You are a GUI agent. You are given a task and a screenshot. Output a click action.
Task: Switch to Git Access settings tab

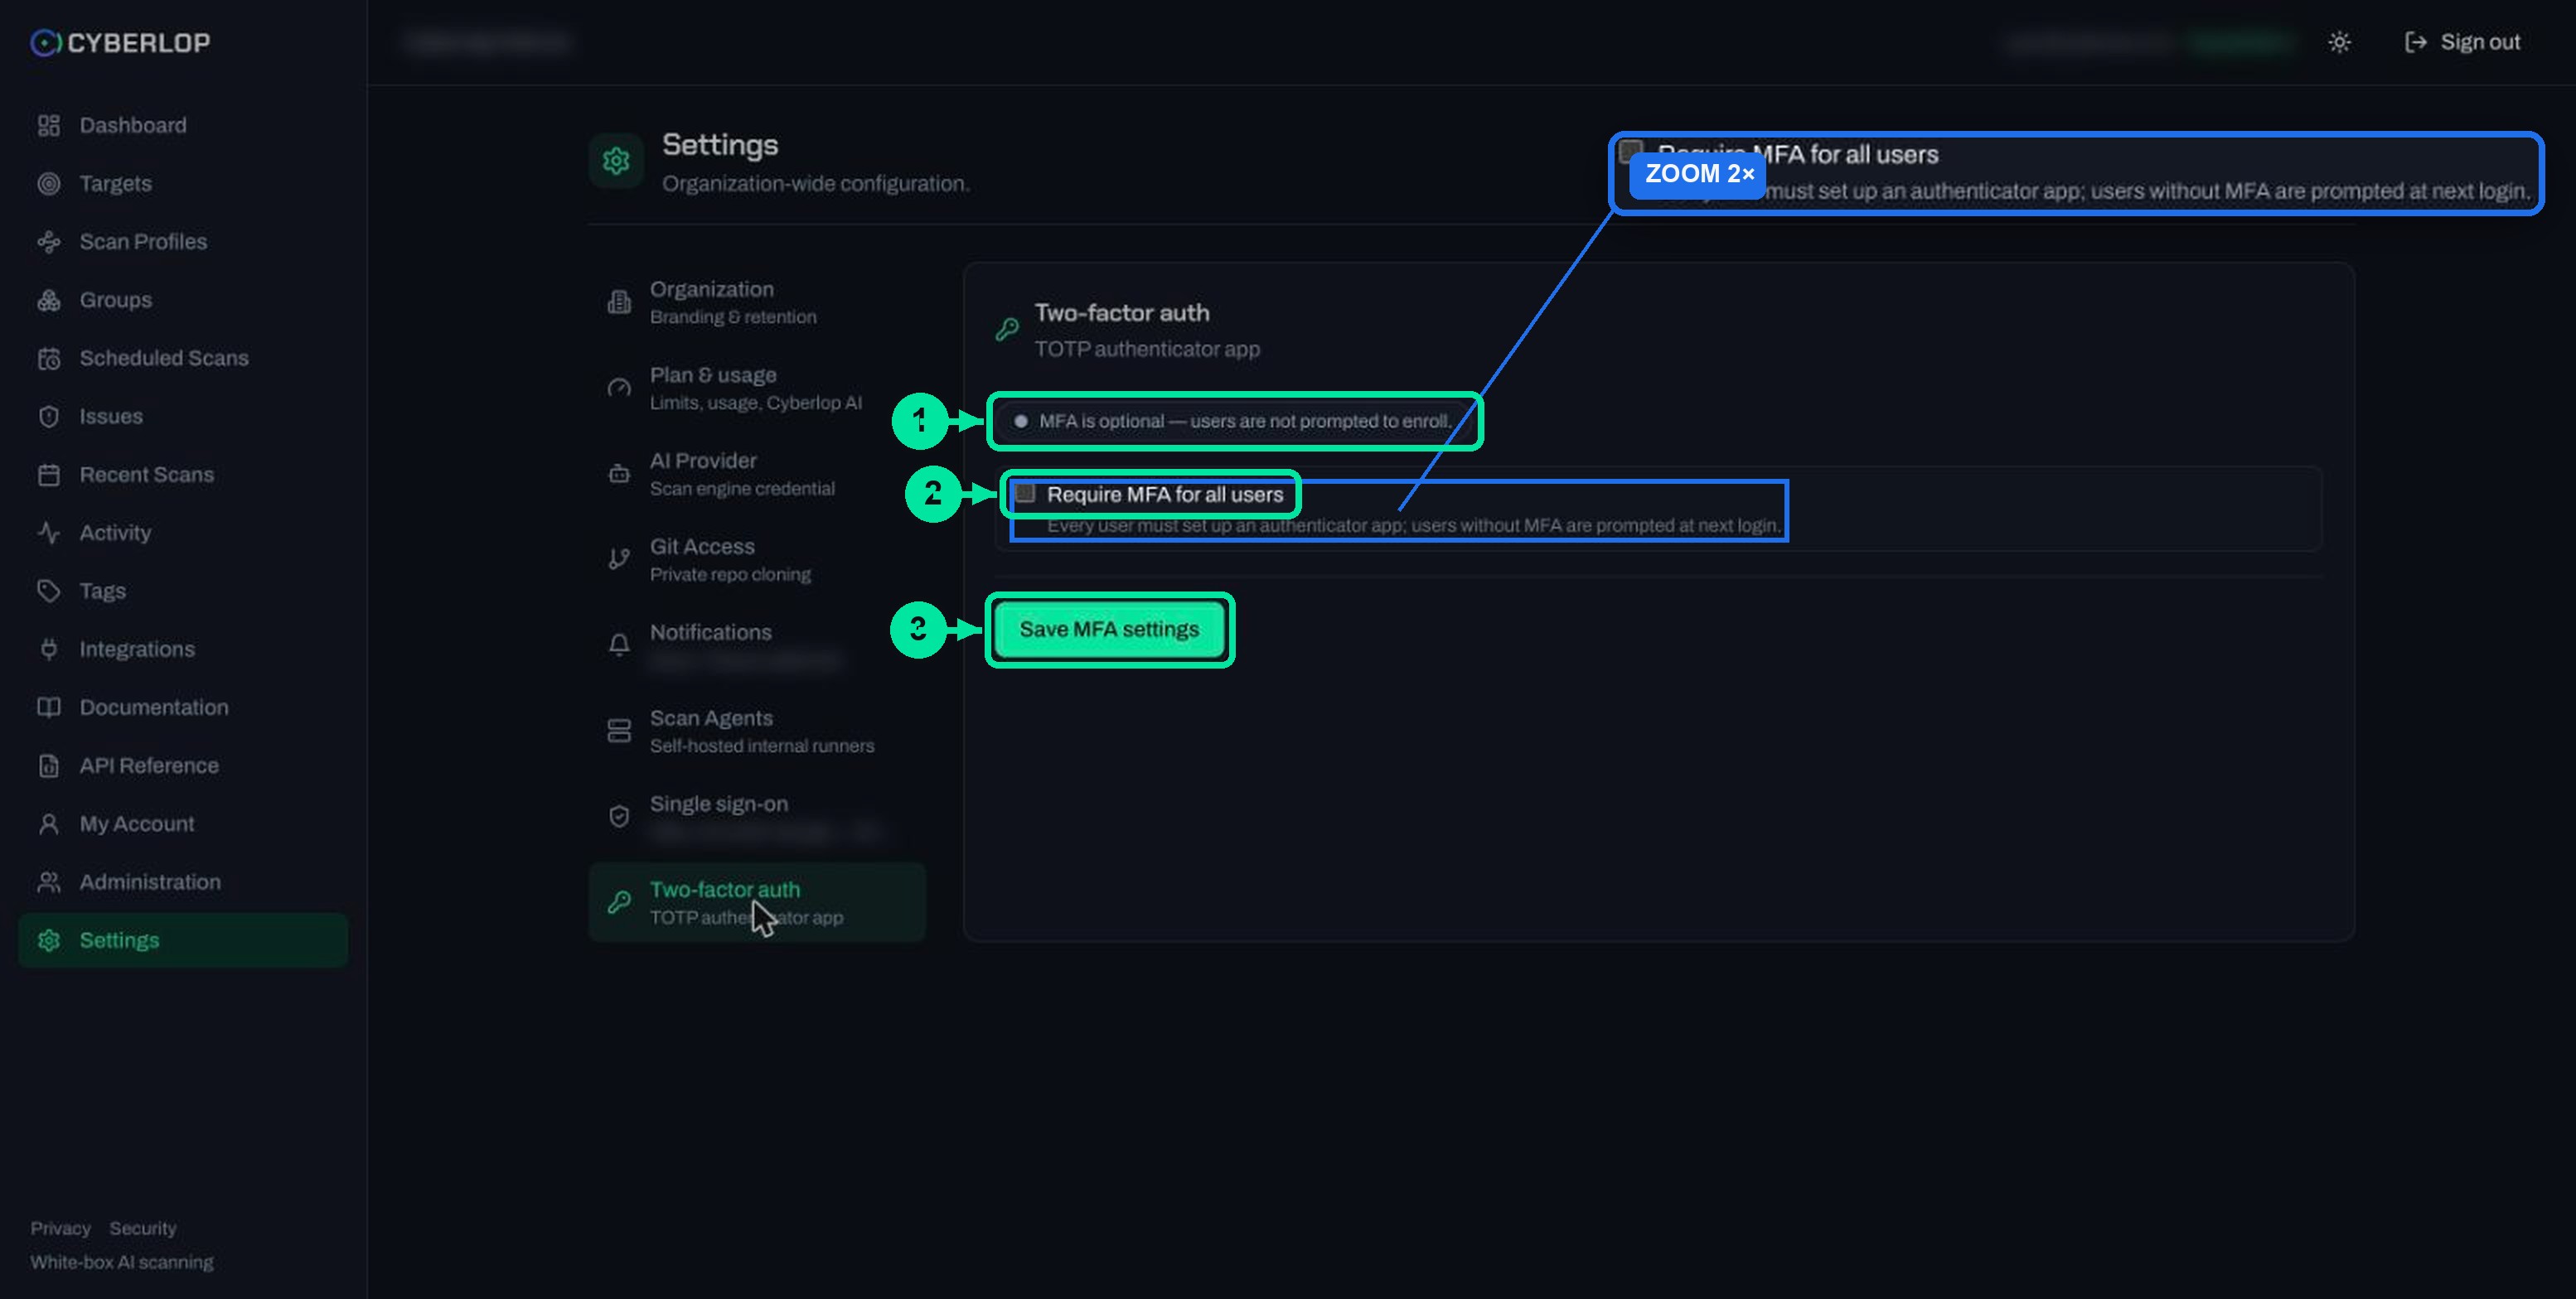tap(757, 559)
